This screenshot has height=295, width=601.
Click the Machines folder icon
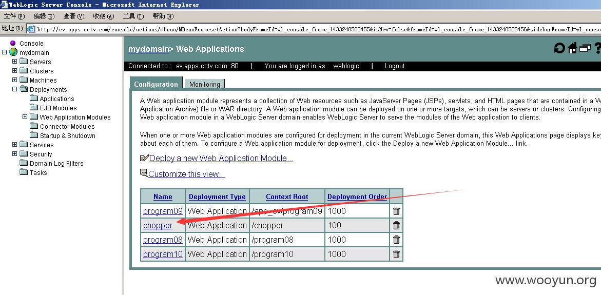24,80
